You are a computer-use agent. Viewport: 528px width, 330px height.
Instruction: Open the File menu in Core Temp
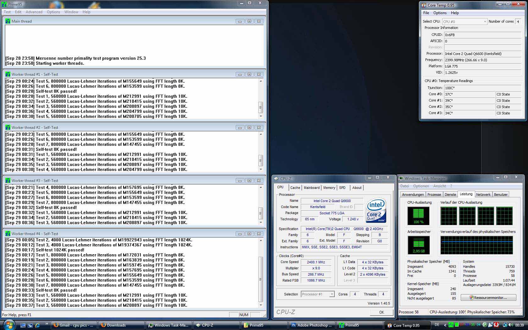click(x=426, y=13)
